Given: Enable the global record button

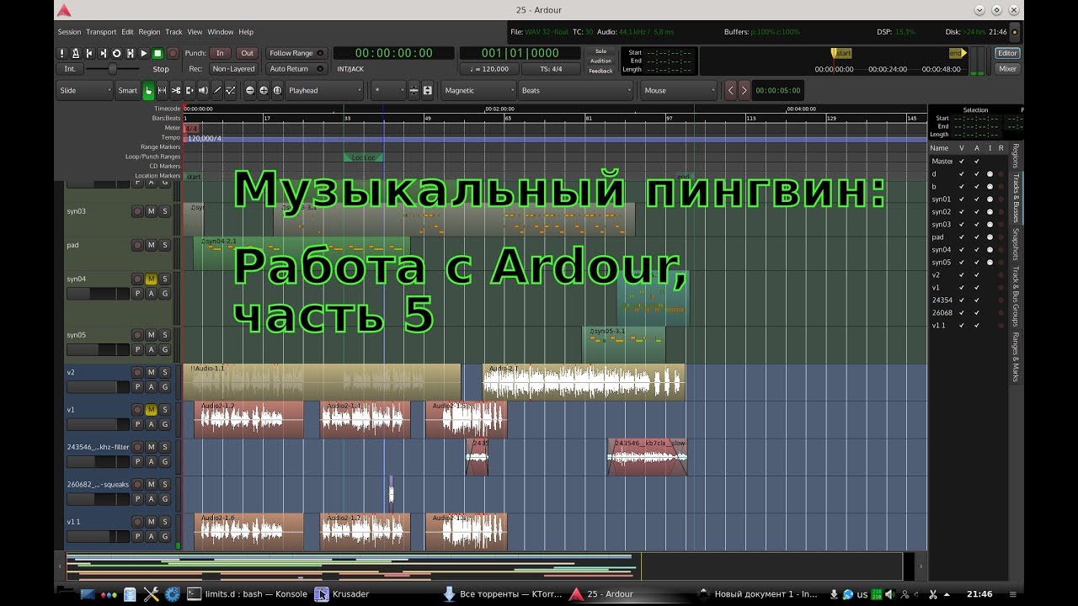Looking at the screenshot, I should (x=172, y=53).
